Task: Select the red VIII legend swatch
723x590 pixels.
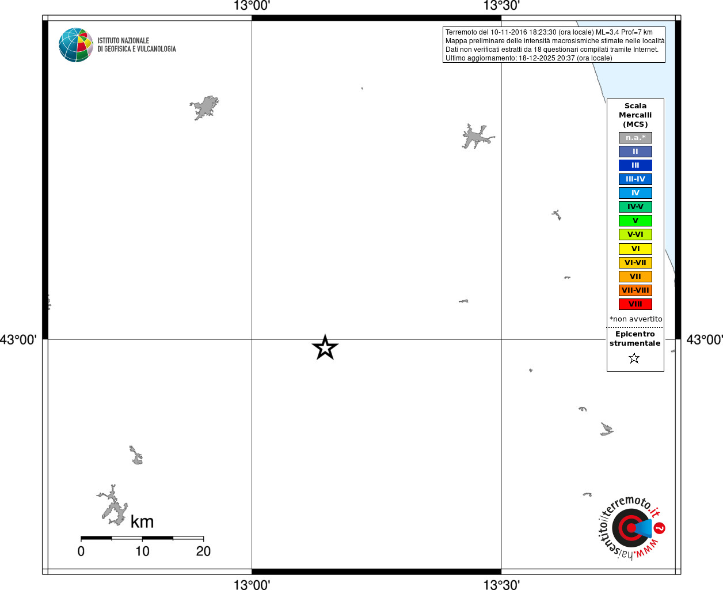Action: click(636, 304)
